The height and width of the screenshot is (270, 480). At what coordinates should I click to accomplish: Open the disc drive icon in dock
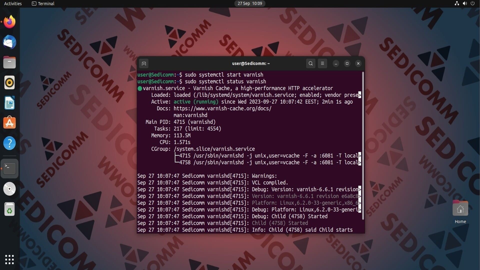9,189
